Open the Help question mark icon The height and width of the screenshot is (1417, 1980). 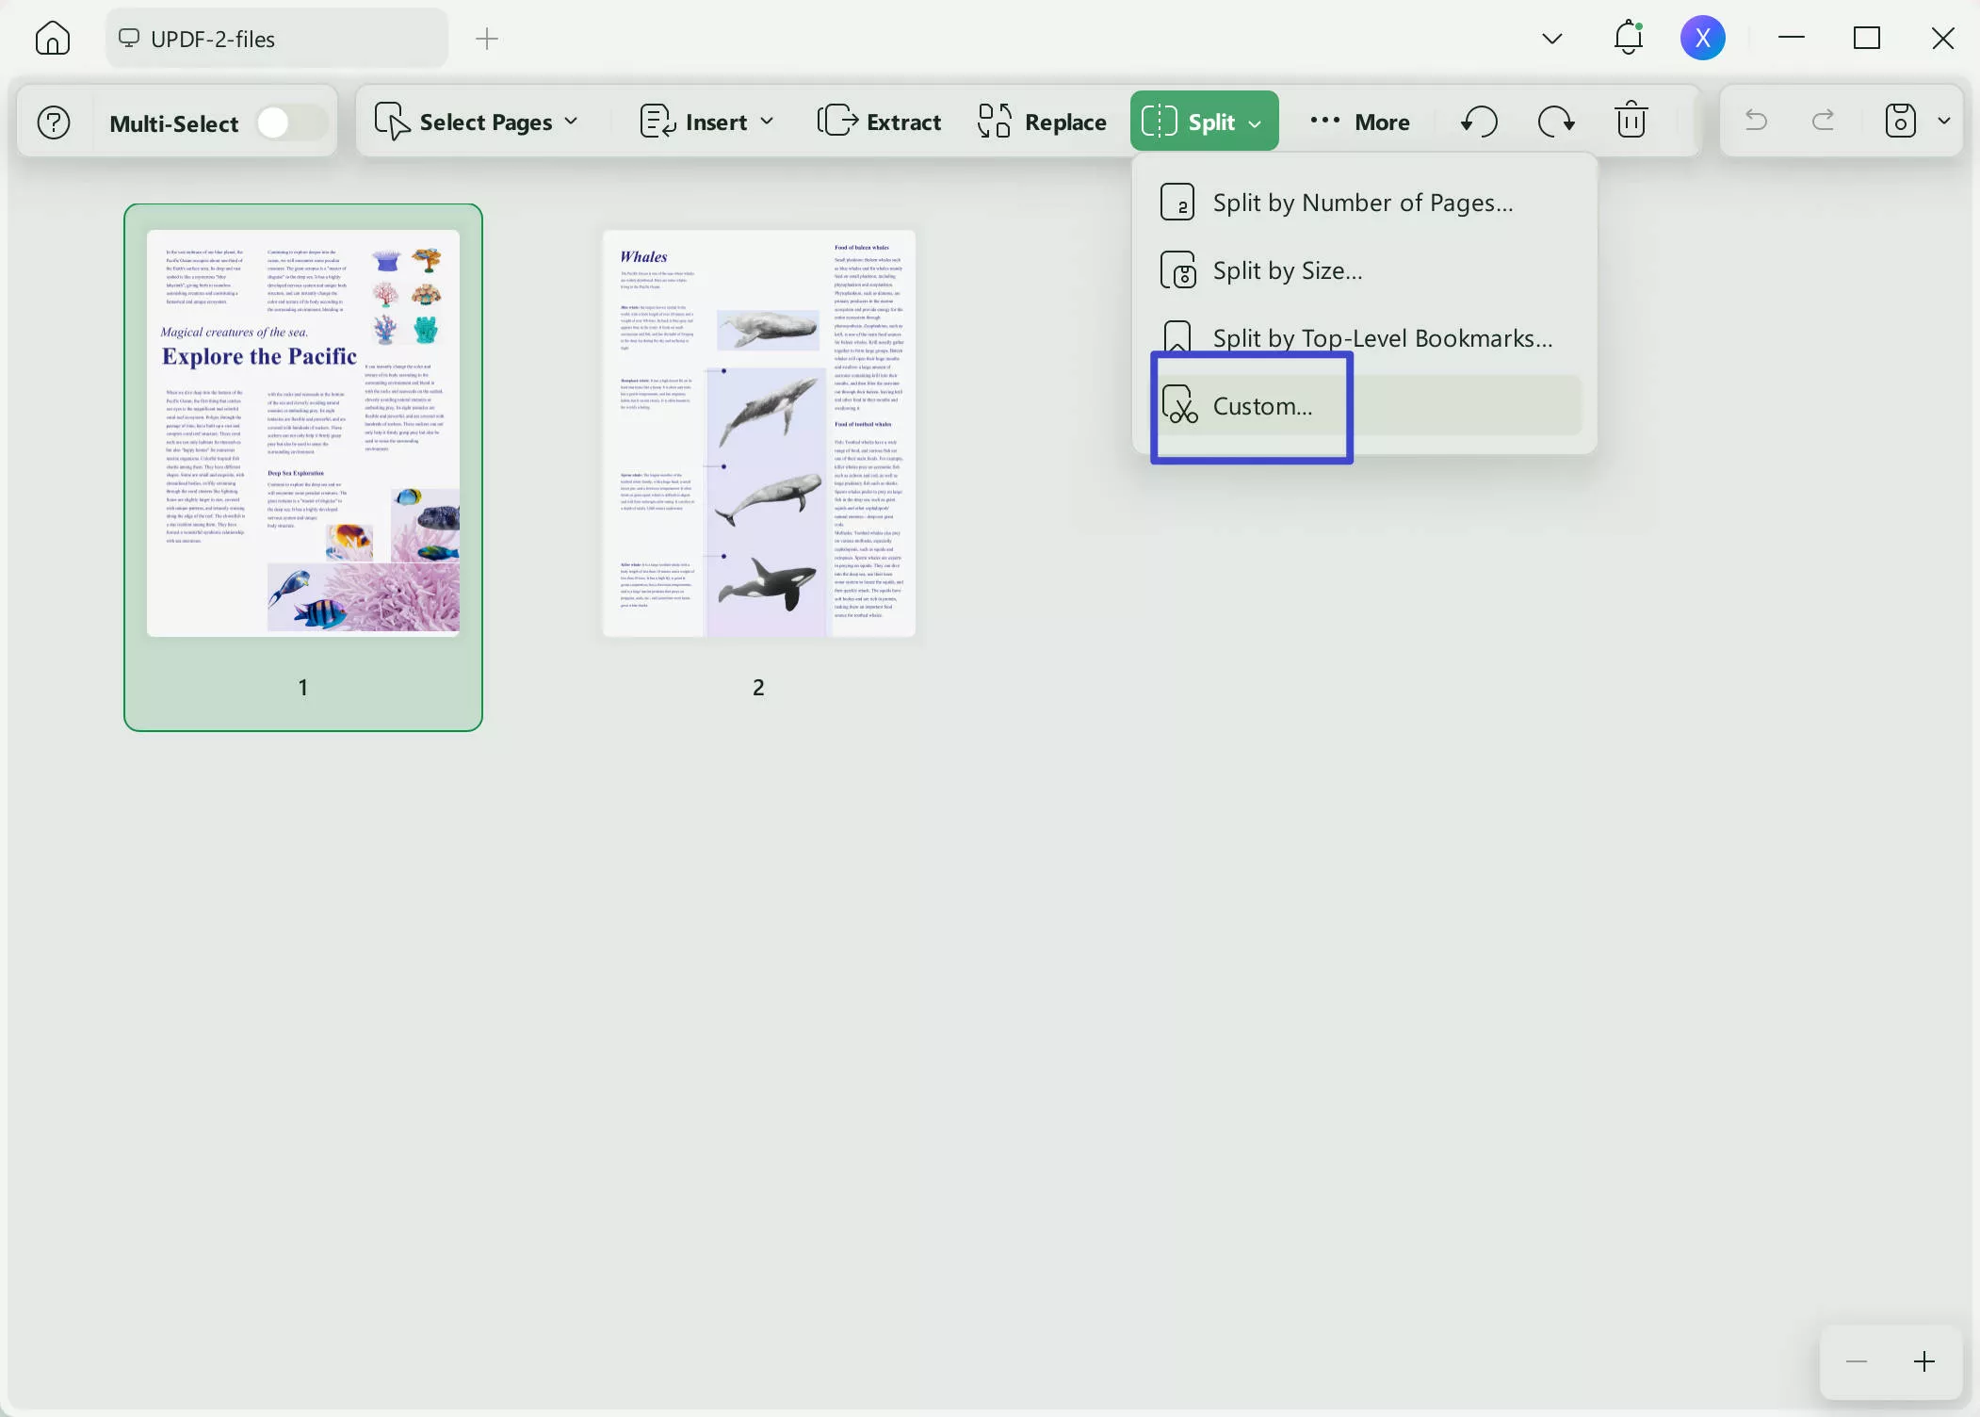coord(54,122)
